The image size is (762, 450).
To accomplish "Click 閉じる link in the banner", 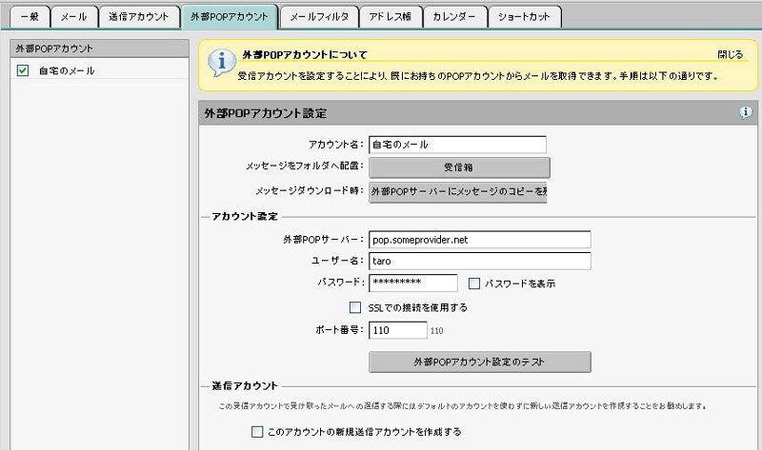I will [x=730, y=55].
